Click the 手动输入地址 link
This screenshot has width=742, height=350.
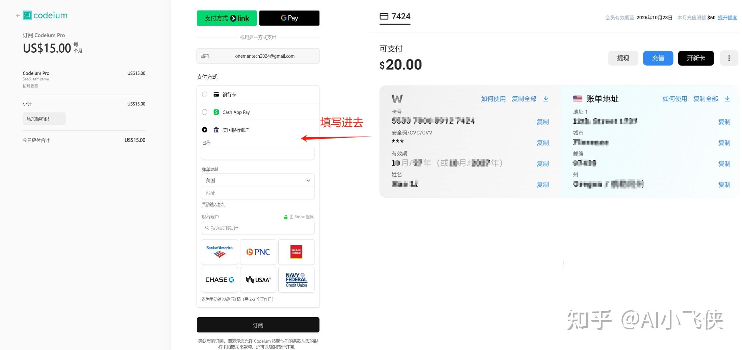213,204
